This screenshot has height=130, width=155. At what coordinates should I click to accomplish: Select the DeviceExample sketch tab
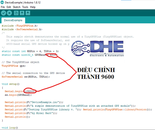click(x=13, y=20)
